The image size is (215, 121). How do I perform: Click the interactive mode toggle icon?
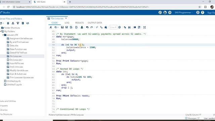[x=139, y=27]
